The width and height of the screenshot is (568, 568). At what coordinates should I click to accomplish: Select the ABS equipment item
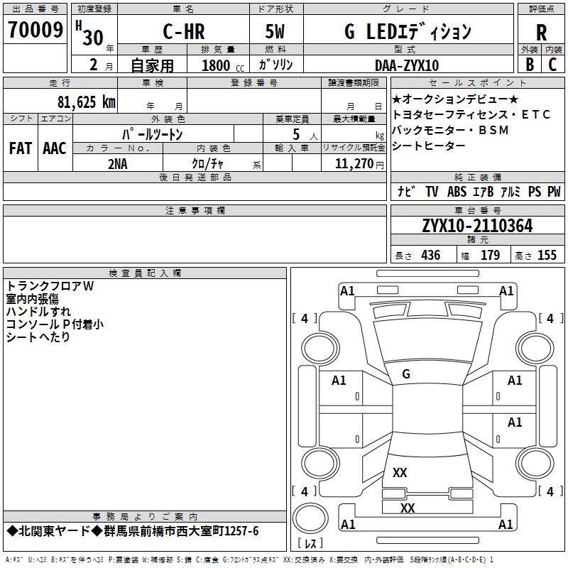pyautogui.click(x=457, y=191)
